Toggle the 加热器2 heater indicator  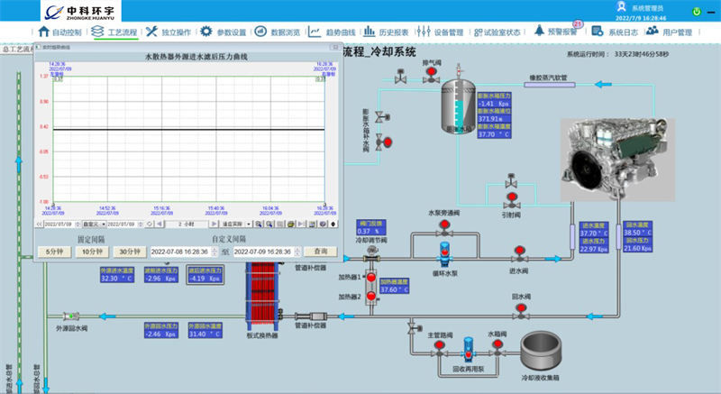(369, 296)
